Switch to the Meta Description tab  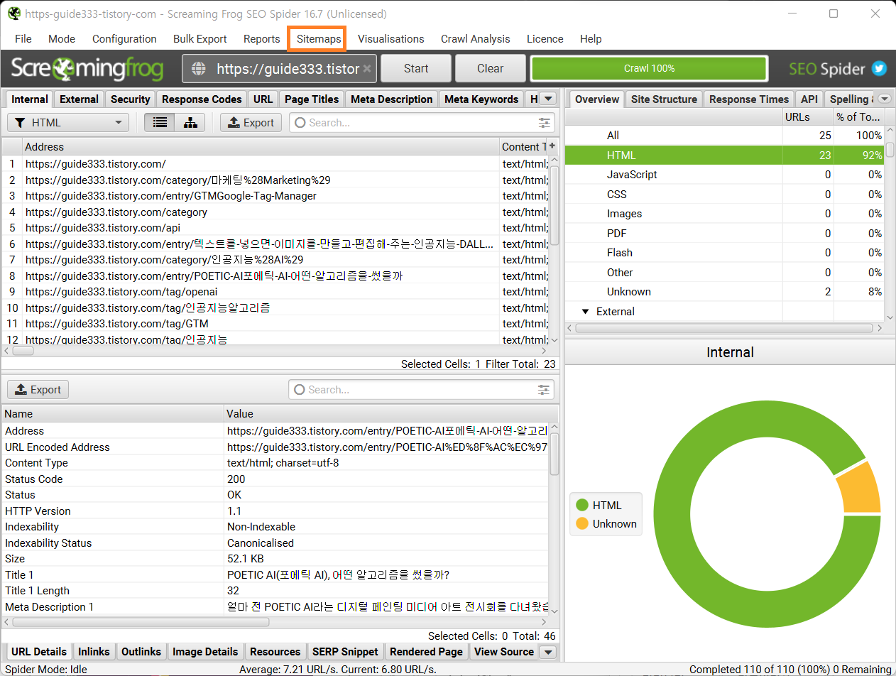click(391, 99)
